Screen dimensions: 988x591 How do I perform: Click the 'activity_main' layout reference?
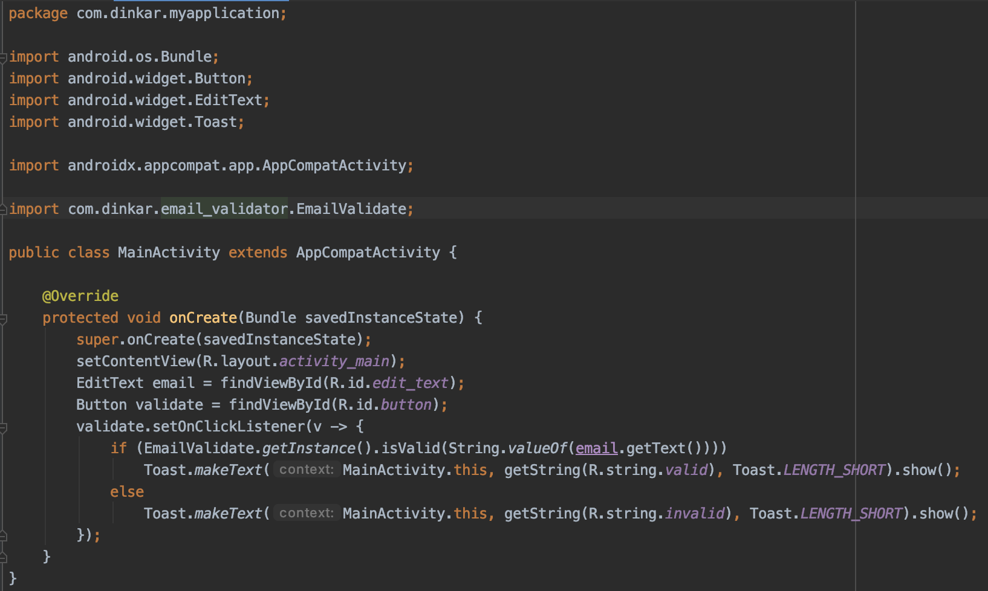(334, 361)
